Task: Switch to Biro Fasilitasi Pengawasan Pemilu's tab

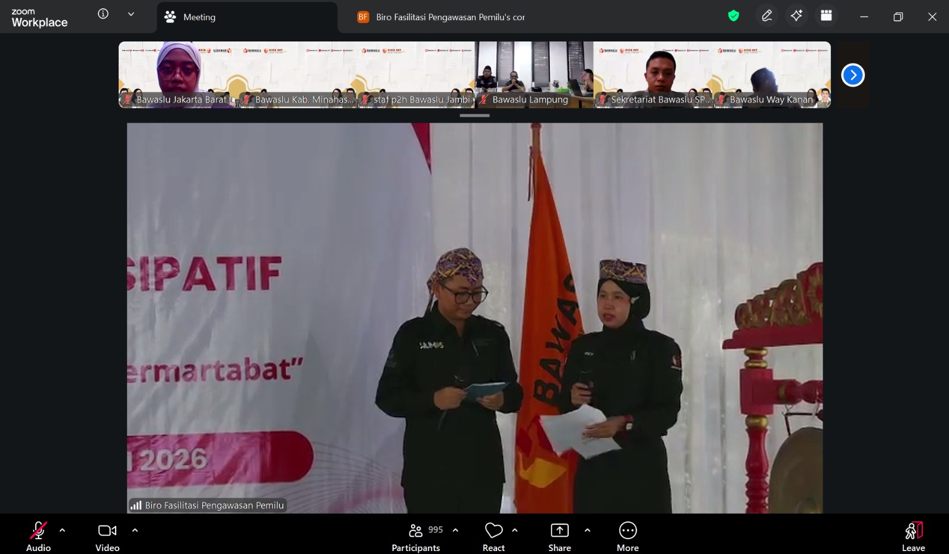Action: coord(441,17)
